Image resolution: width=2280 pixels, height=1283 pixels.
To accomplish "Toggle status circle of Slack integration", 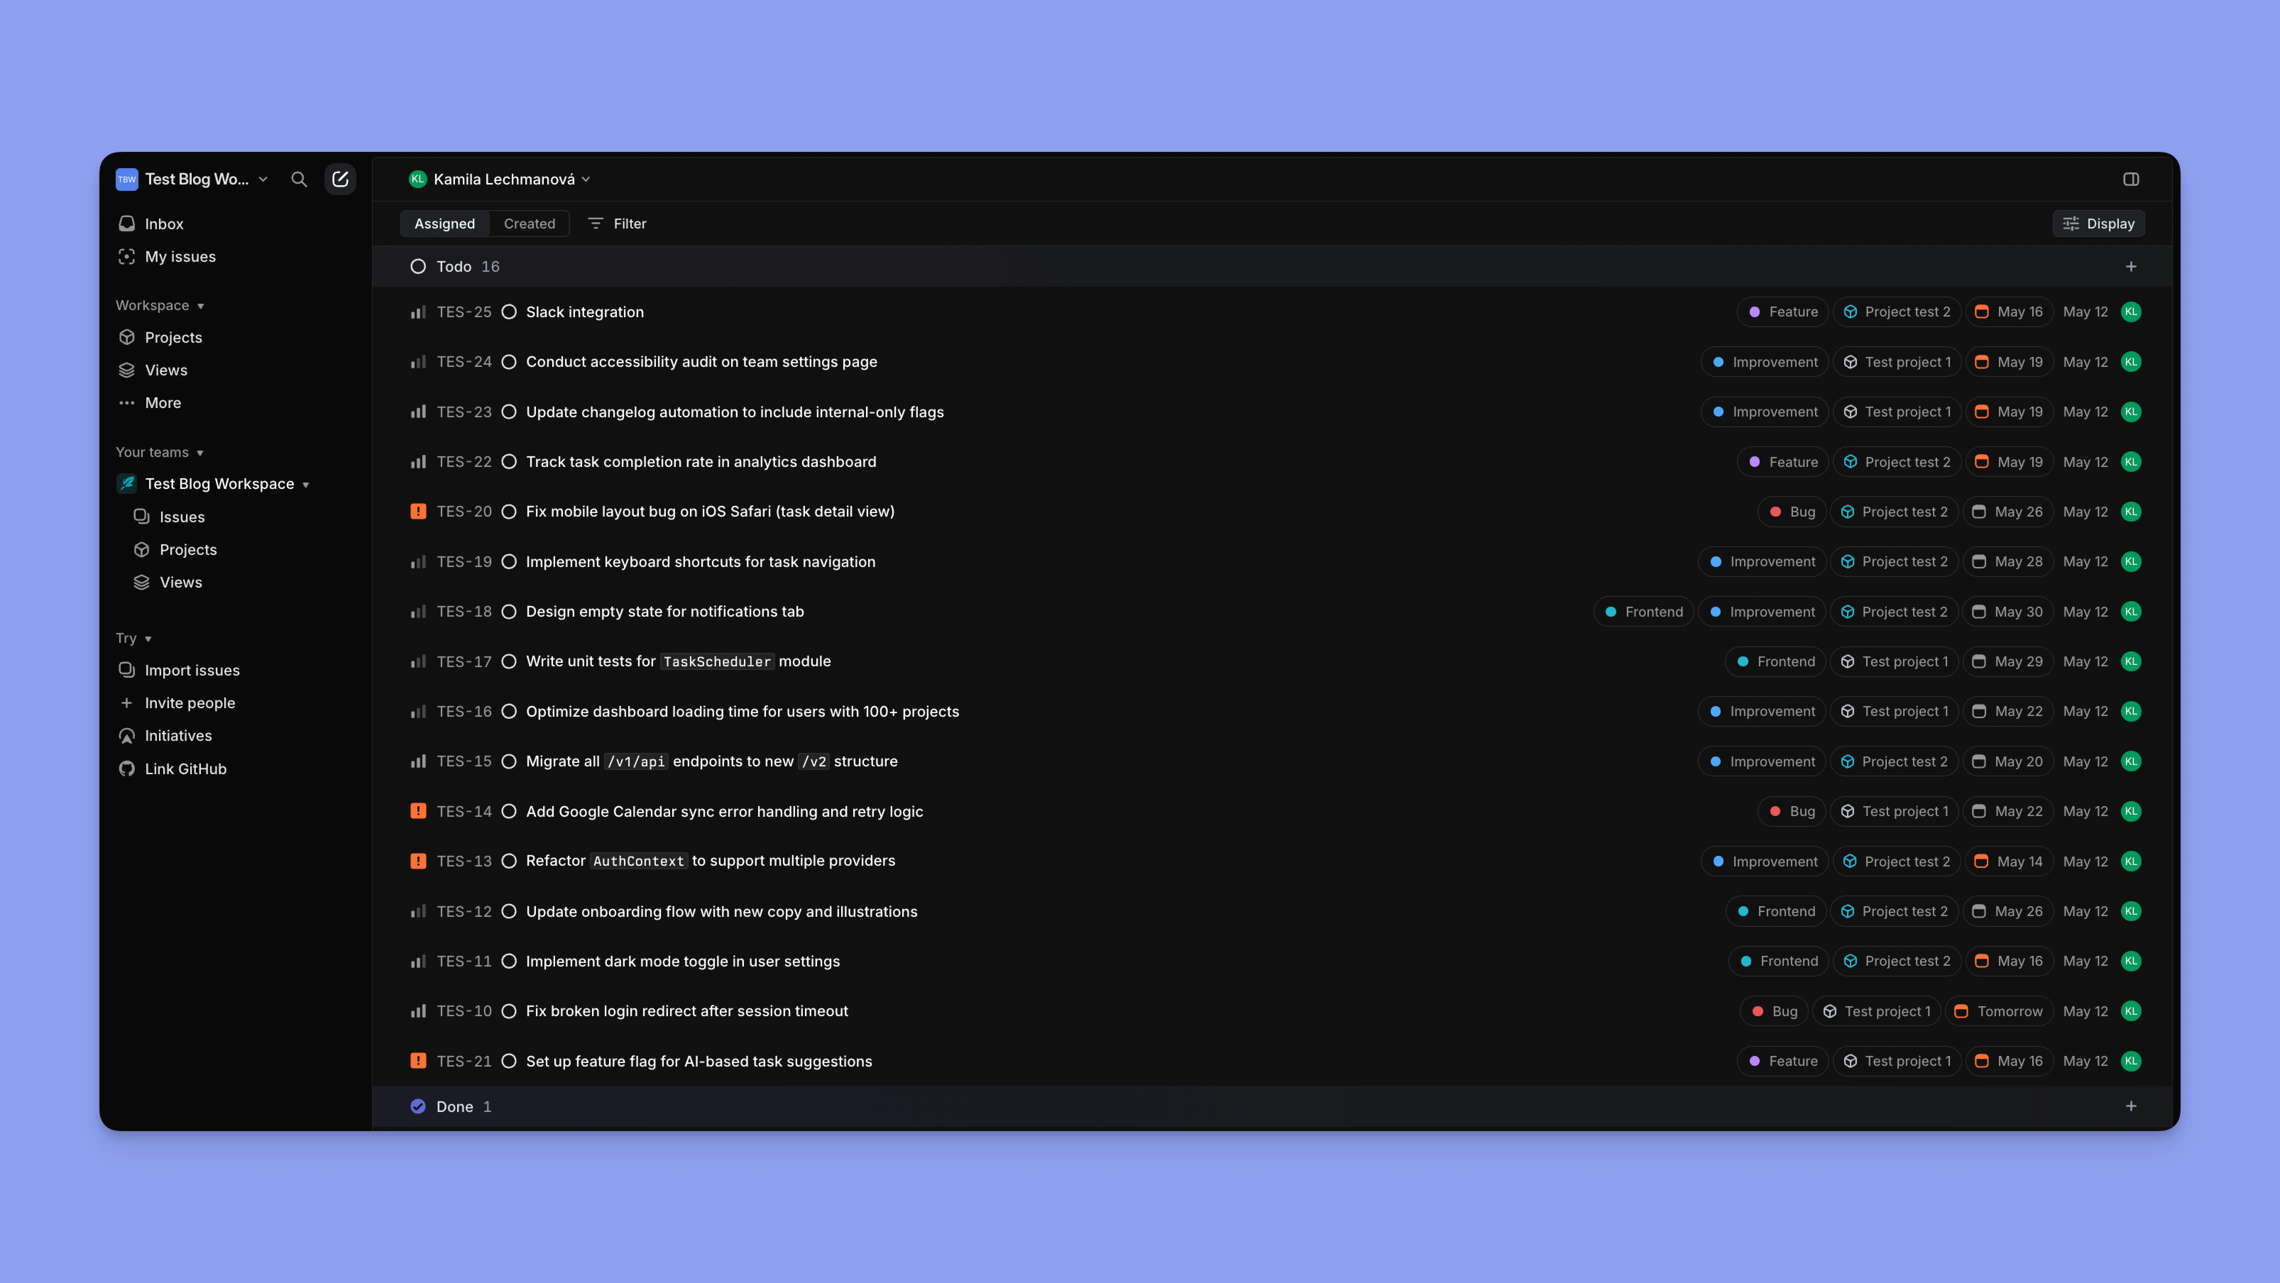I will pos(509,312).
